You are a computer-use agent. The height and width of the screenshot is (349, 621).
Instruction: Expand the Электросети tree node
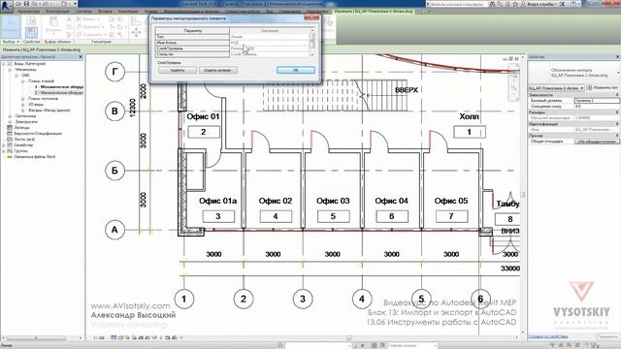pos(10,122)
